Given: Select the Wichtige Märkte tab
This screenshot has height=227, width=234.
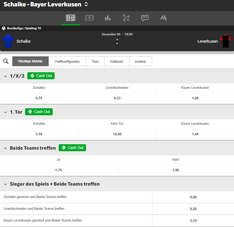Looking at the screenshot, I should (30, 61).
